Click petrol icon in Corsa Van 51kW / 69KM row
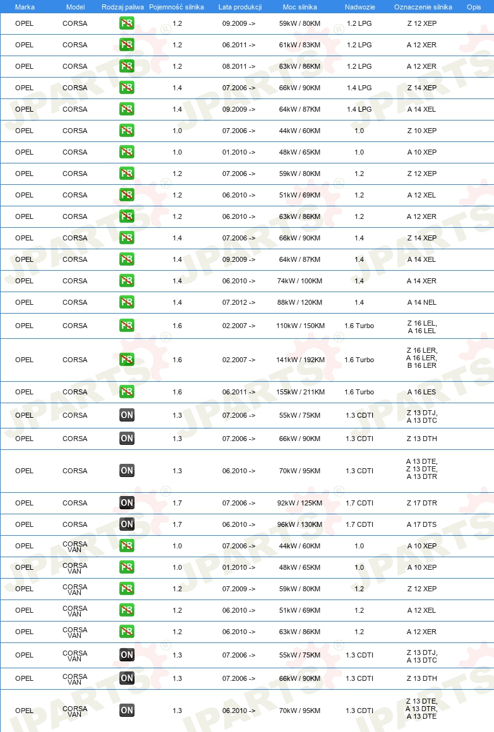This screenshot has width=494, height=732. [x=126, y=611]
